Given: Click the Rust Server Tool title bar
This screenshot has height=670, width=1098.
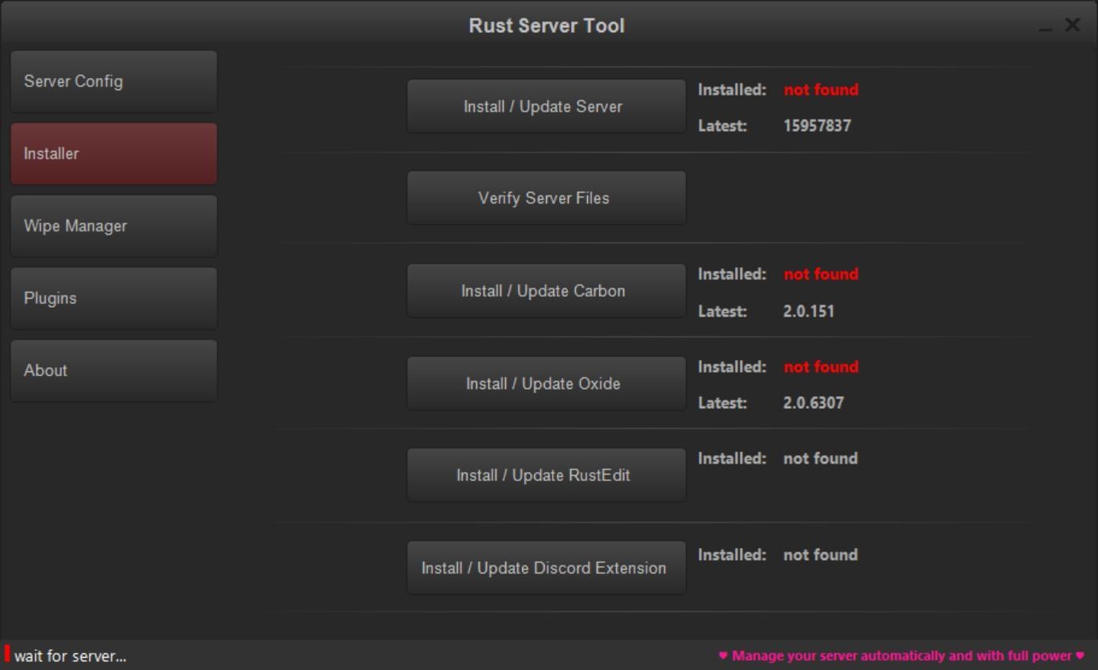Looking at the screenshot, I should [546, 25].
